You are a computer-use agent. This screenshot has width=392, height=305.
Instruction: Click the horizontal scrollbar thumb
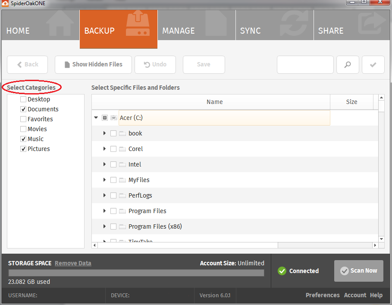tap(188, 245)
